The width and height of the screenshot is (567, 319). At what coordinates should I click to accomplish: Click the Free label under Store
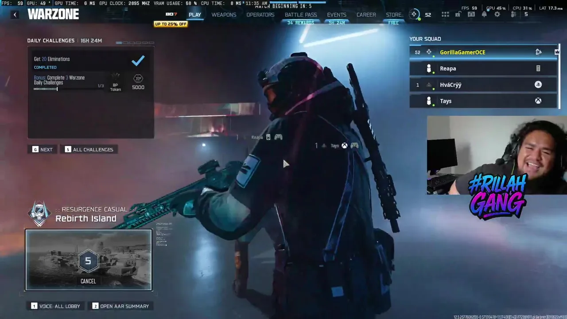393,23
